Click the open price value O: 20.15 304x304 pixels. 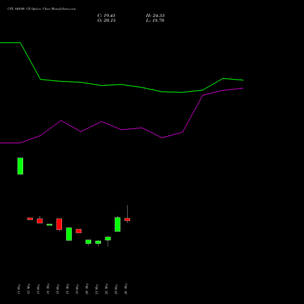pyautogui.click(x=106, y=21)
